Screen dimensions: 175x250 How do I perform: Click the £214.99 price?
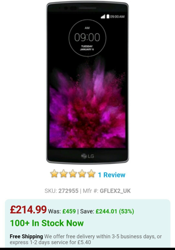(x=28, y=210)
